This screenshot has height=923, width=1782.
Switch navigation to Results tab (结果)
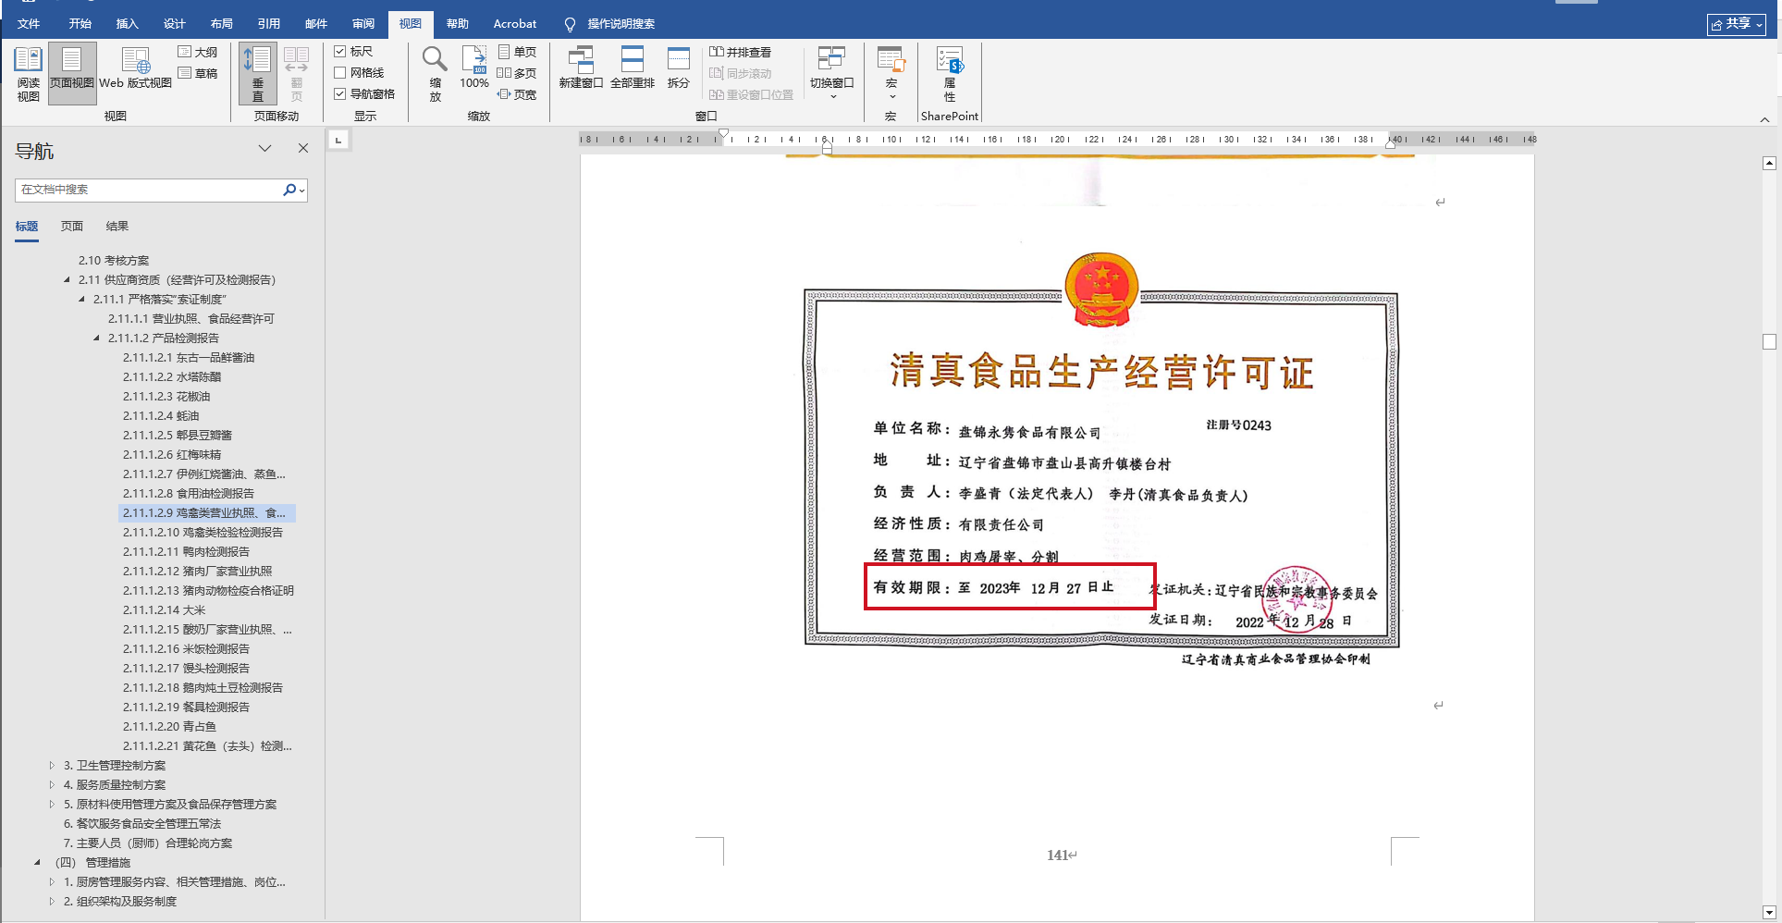[x=117, y=227]
